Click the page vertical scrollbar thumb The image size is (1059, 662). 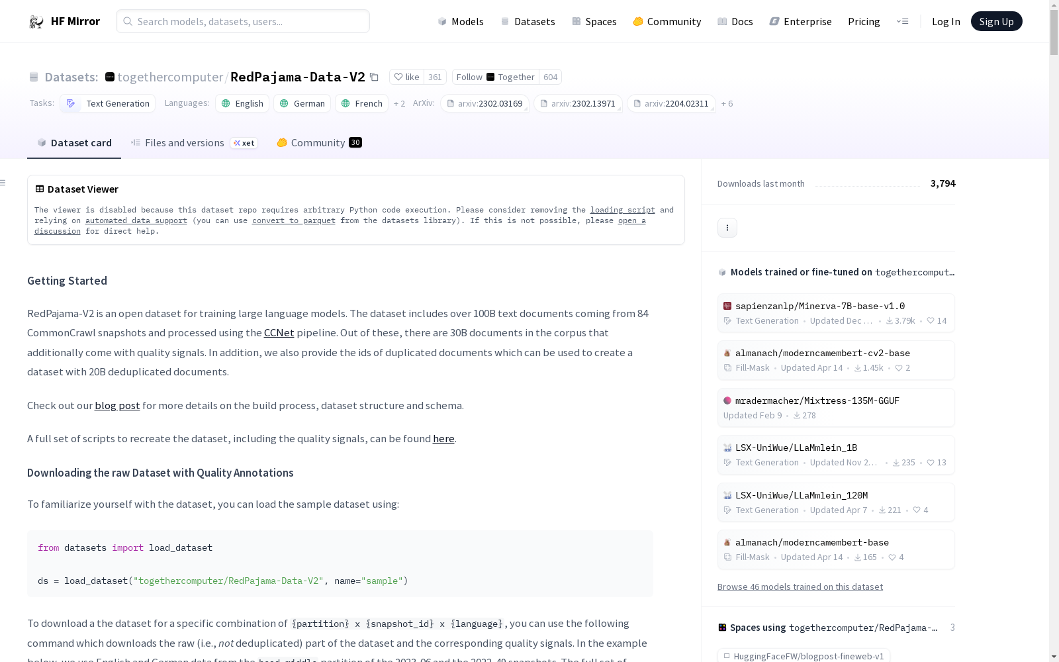(1054, 33)
